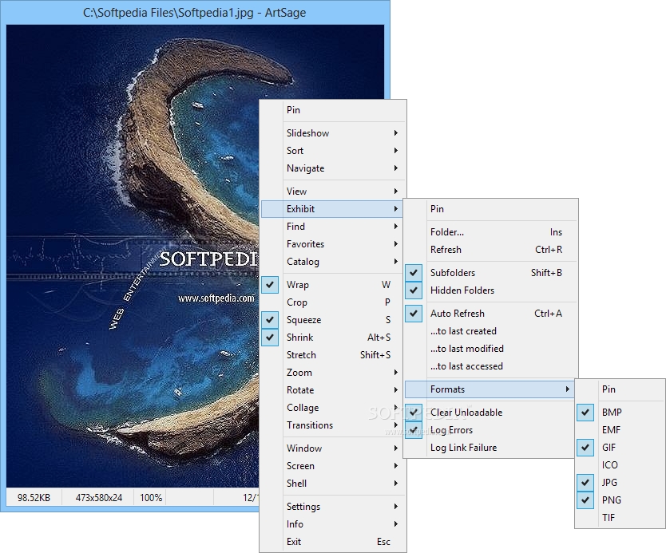666x553 pixels.
Task: Choose Exit from the menu
Action: tap(332, 542)
